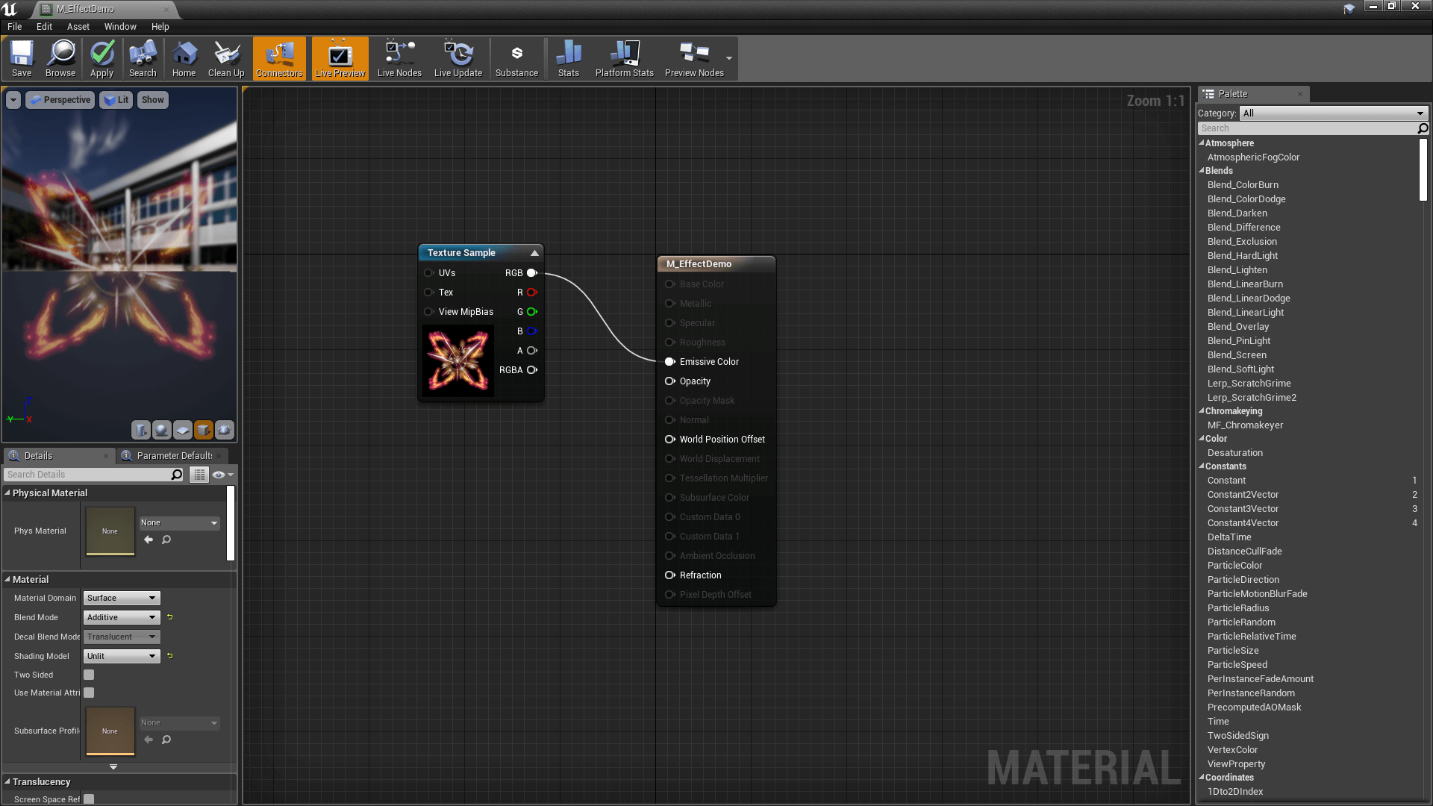
Task: Toggle the Use Material Attr checkbox
Action: [89, 692]
